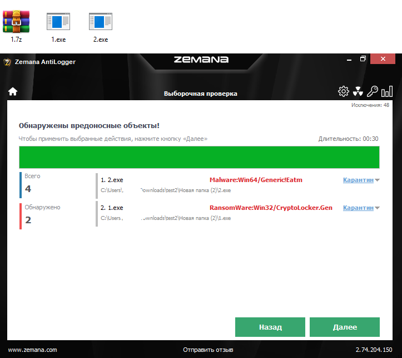402x358 pixels.
Task: Open Карантин action dropdown for 2.exe
Action: [x=358, y=180]
